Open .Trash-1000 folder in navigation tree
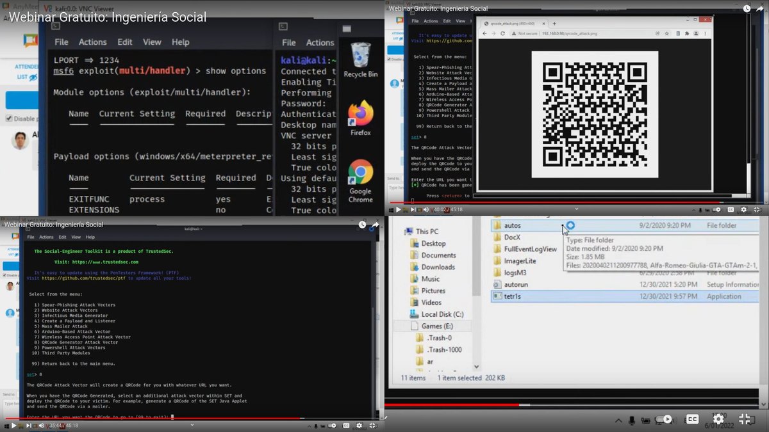Screen dimensions: 769x432 click(438, 349)
